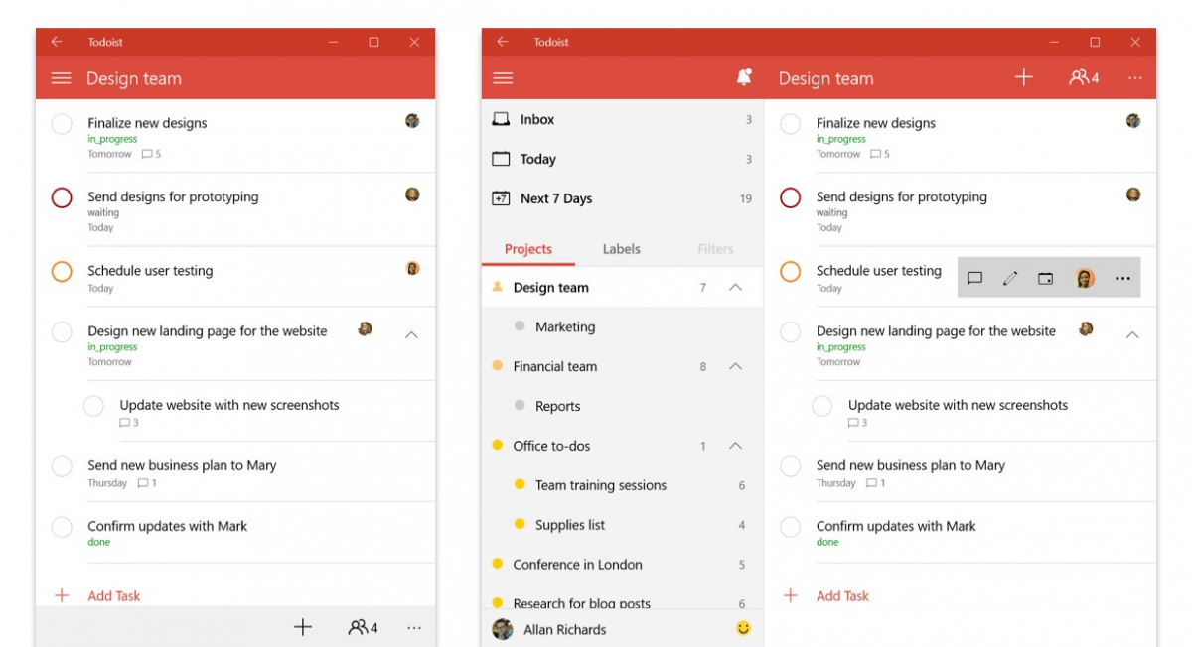
Task: Open the Next 7 Days view
Action: 556,198
